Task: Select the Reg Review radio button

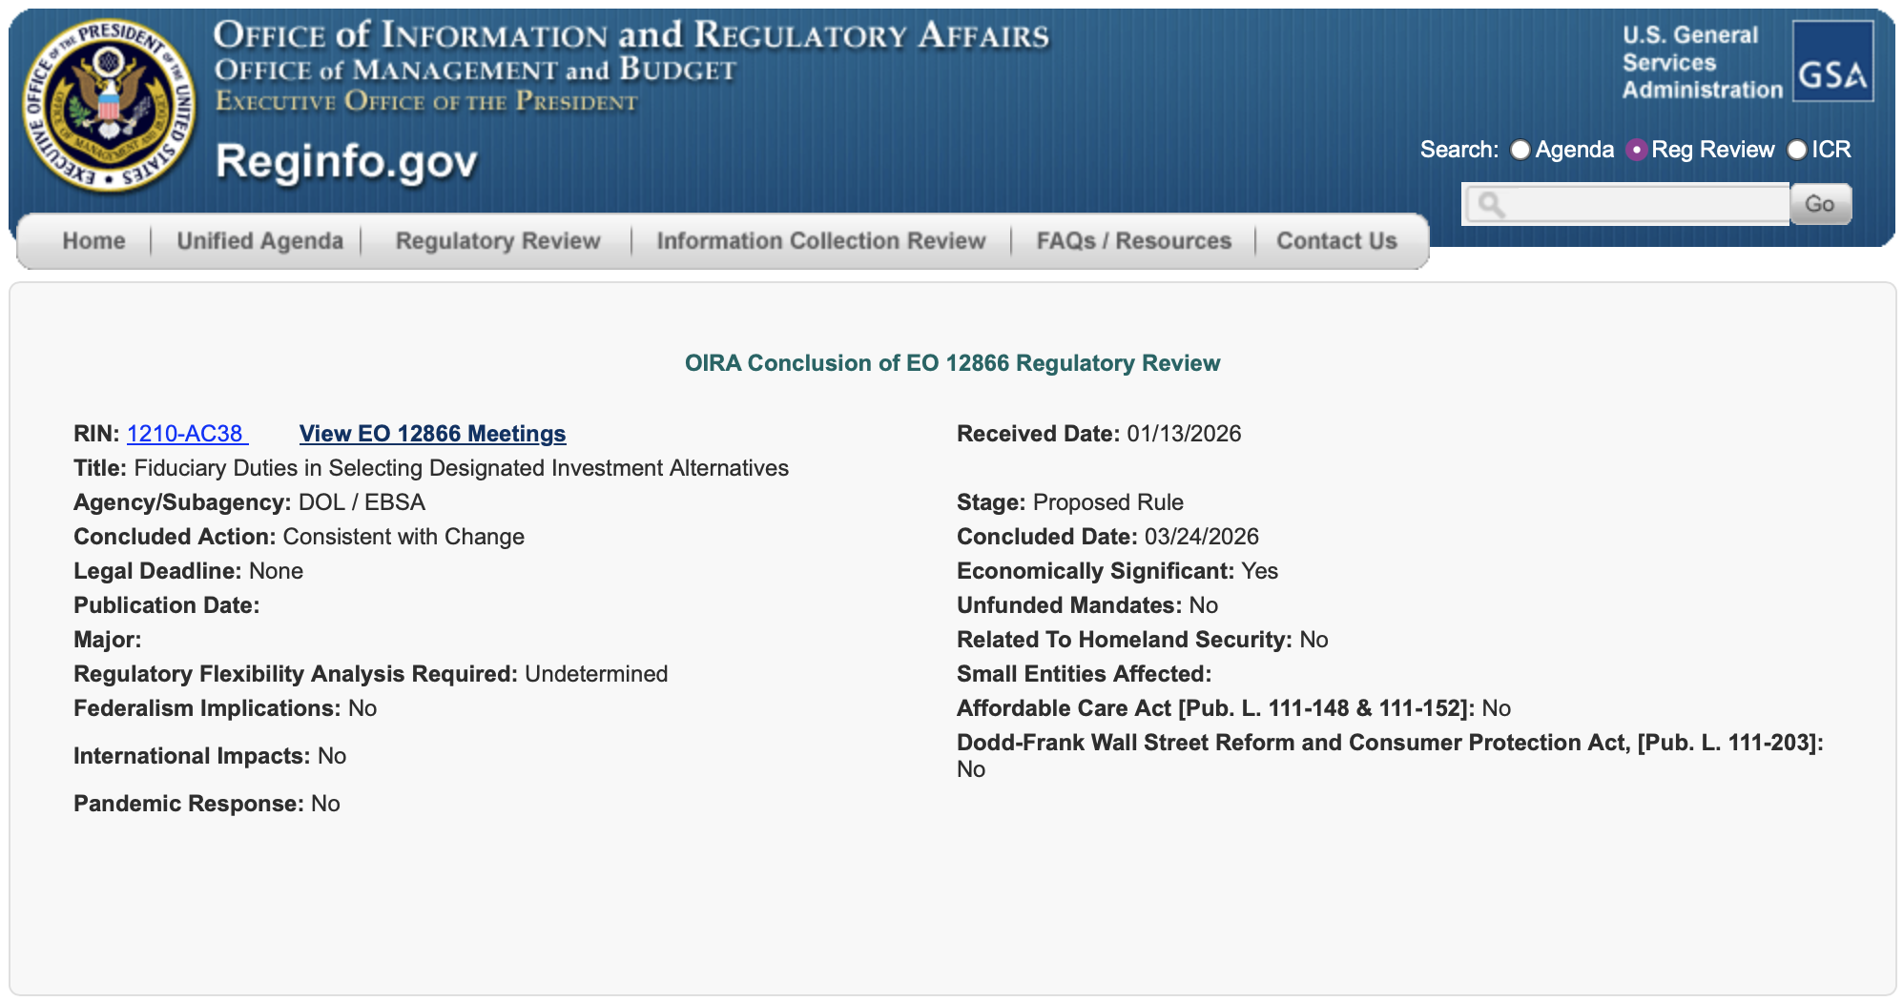Action: [x=1637, y=150]
